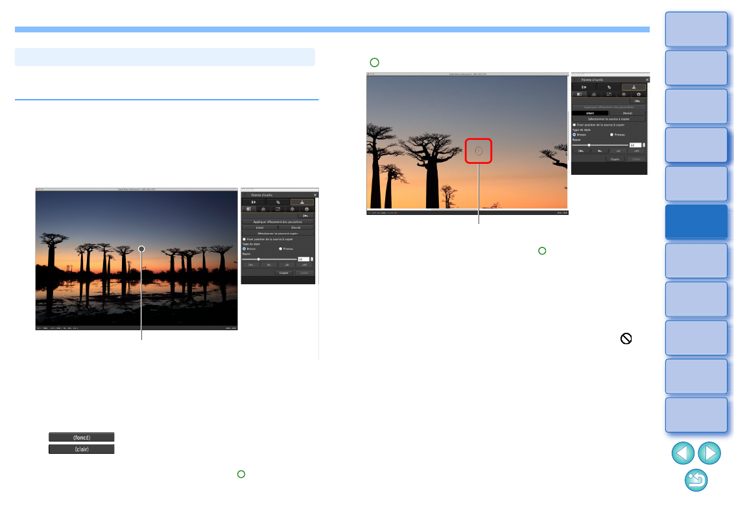
Task: Check 'Fixer position de la source' in left palette
Action: click(x=244, y=239)
